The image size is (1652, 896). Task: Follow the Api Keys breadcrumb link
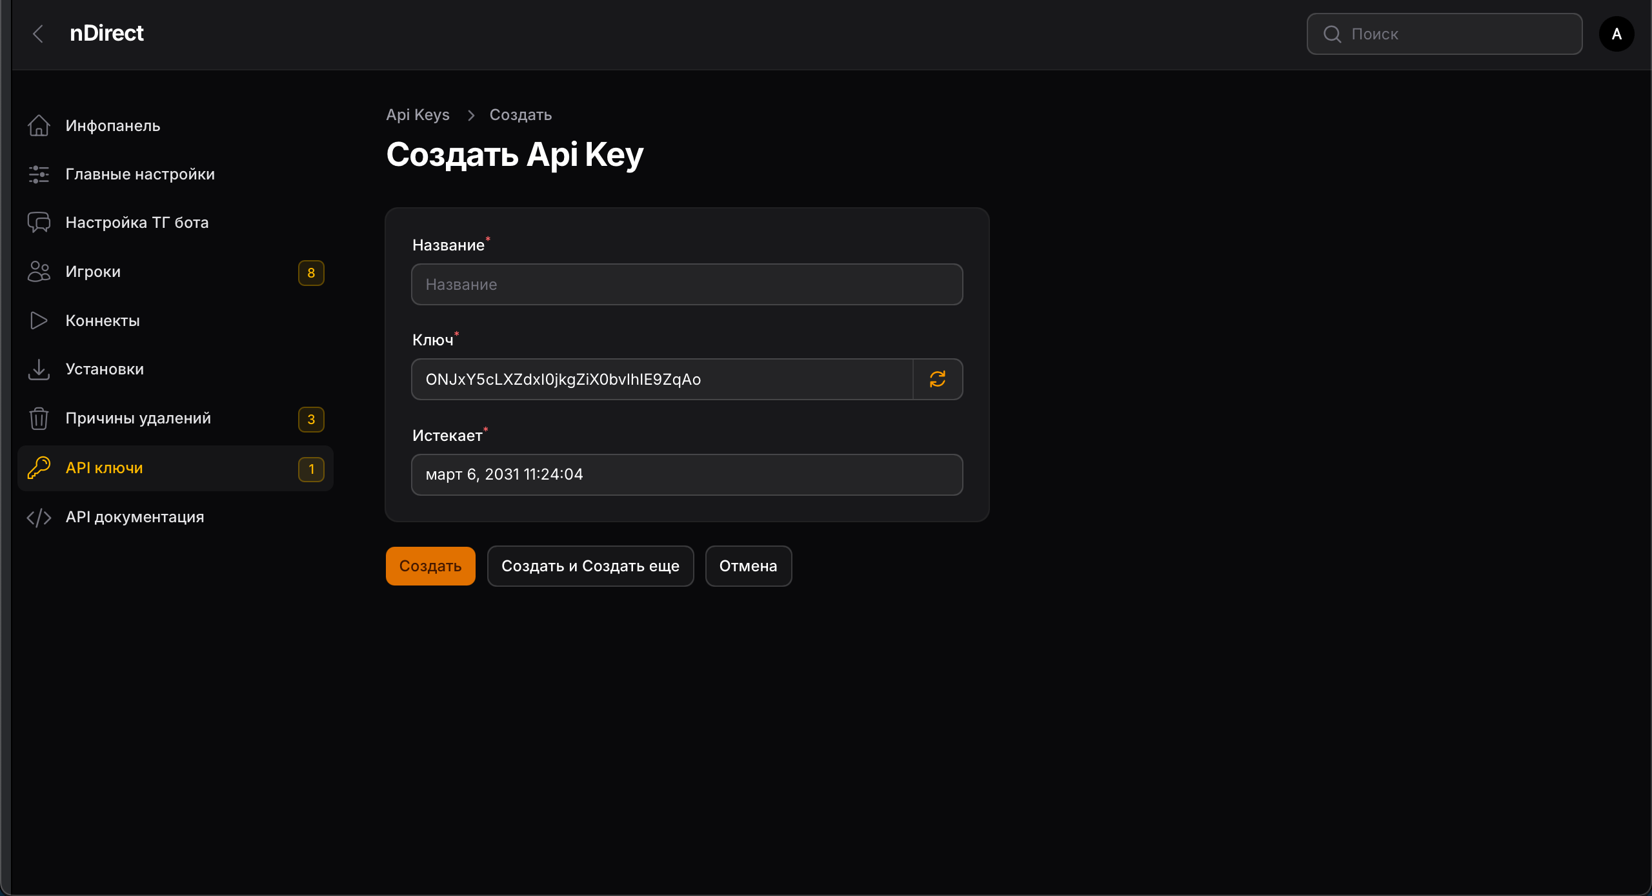418,115
